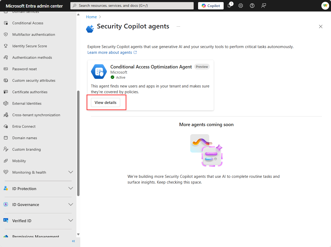Select Password reset in the navigation

pyautogui.click(x=24, y=69)
